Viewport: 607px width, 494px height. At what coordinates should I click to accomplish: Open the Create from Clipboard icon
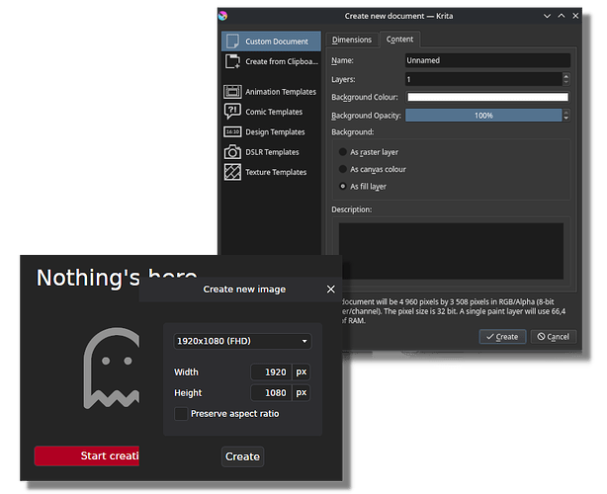(x=232, y=61)
